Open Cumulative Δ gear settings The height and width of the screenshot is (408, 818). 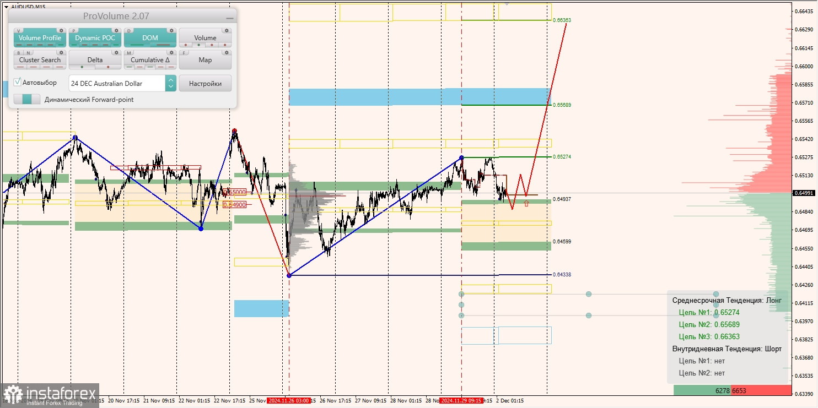171,53
